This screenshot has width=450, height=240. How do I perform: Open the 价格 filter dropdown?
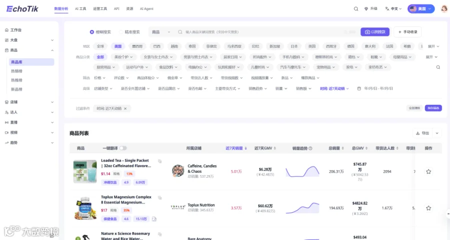99,78
